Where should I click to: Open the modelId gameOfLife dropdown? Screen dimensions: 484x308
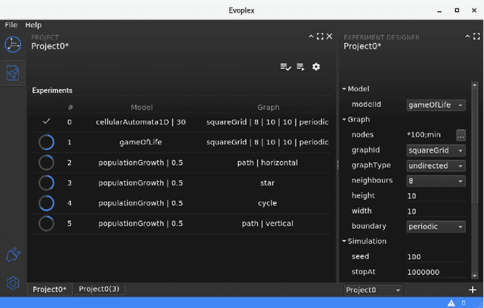pos(436,105)
